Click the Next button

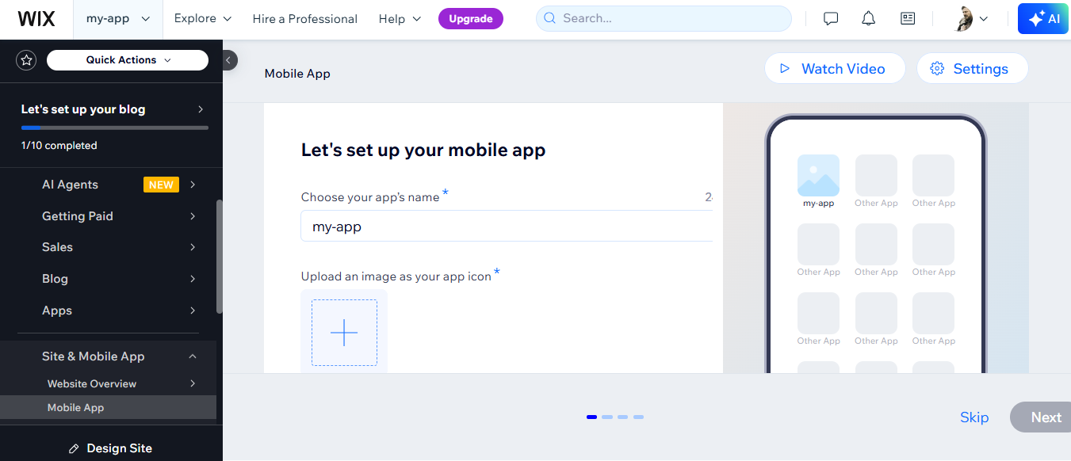tap(1041, 417)
